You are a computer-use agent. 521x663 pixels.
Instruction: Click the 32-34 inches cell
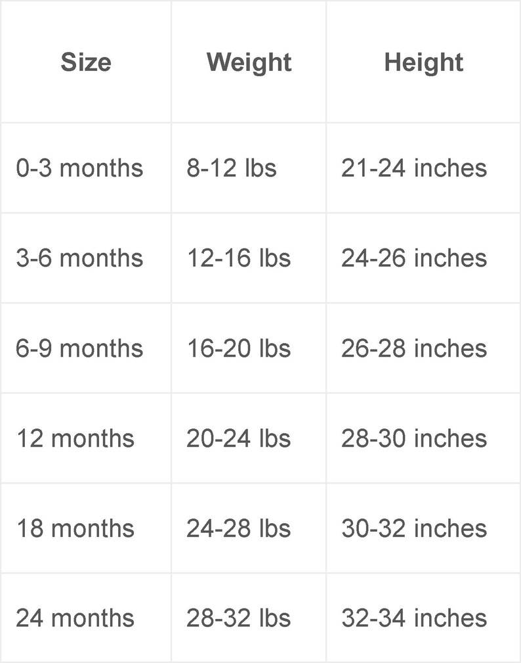pyautogui.click(x=423, y=618)
